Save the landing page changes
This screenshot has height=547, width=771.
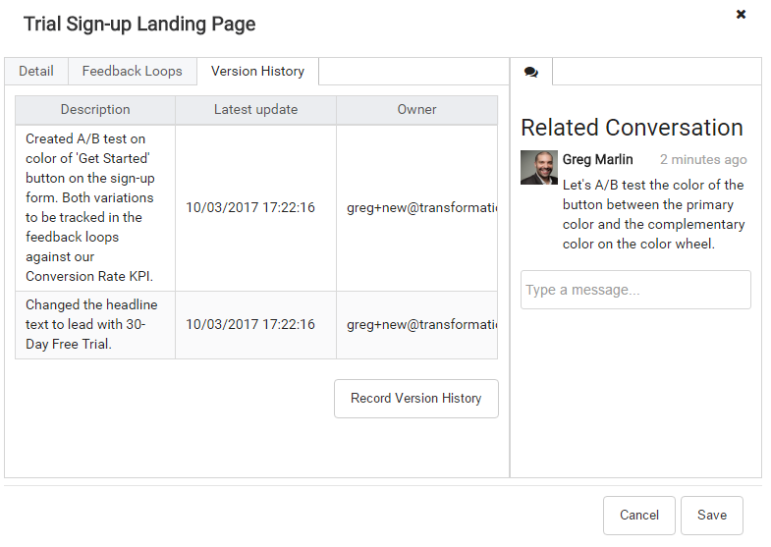(711, 516)
